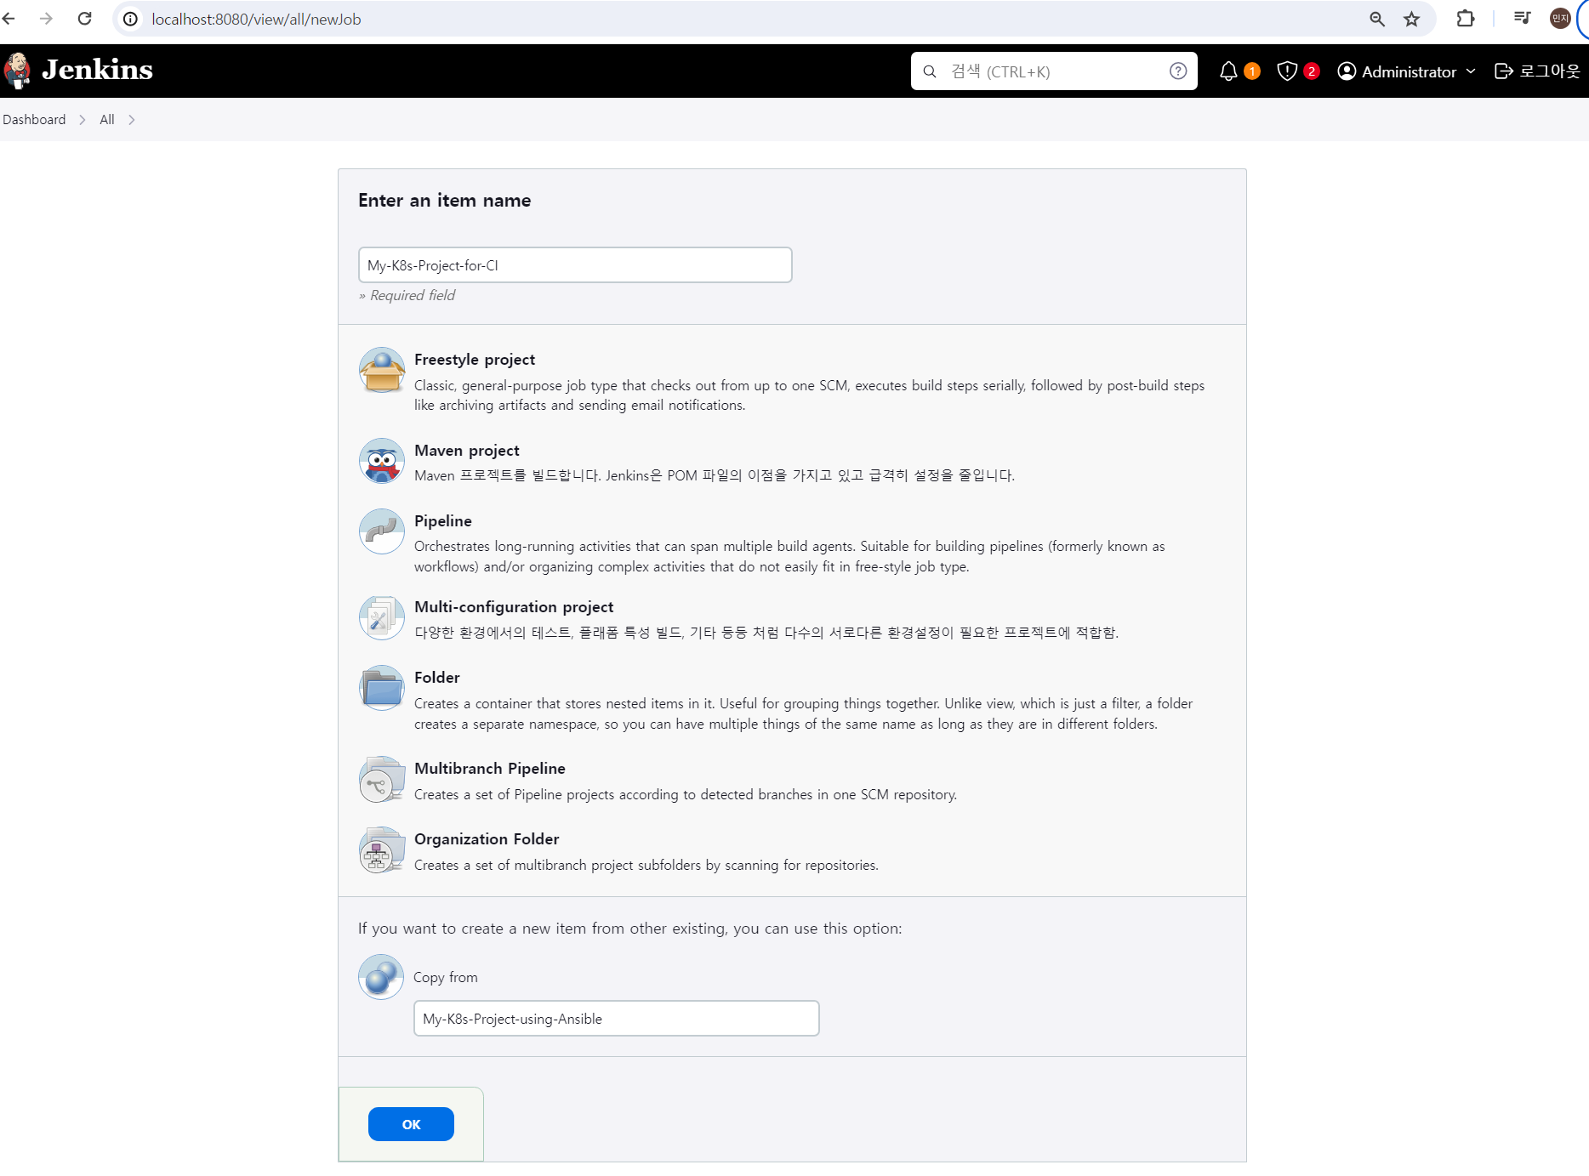
Task: Open Chrome profile avatar
Action: pyautogui.click(x=1560, y=19)
